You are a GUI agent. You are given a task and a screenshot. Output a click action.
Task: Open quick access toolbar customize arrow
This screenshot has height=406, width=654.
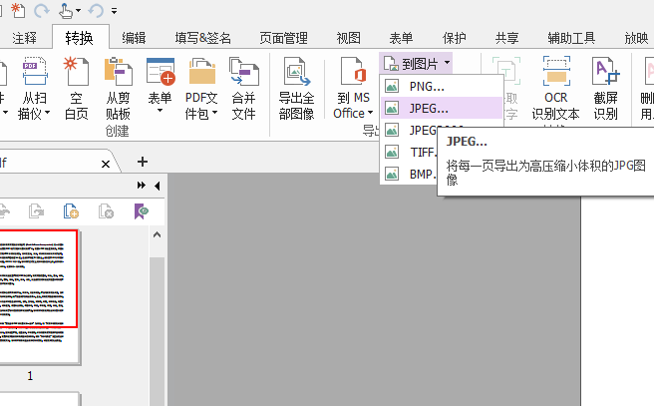click(x=114, y=11)
